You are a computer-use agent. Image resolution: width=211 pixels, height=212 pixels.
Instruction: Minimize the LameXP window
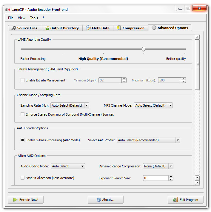[x=180, y=8]
